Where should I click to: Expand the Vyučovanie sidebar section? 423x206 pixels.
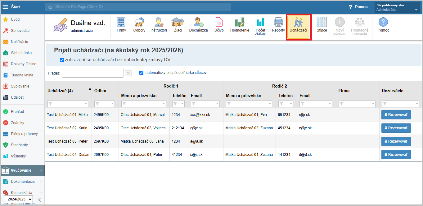point(22,170)
